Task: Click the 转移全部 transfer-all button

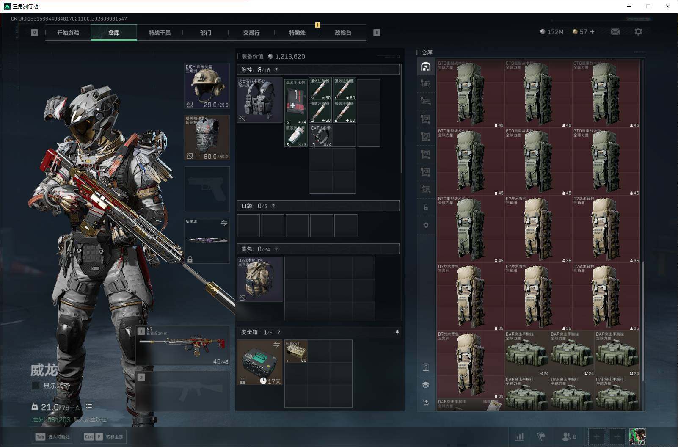Action: tap(103, 436)
